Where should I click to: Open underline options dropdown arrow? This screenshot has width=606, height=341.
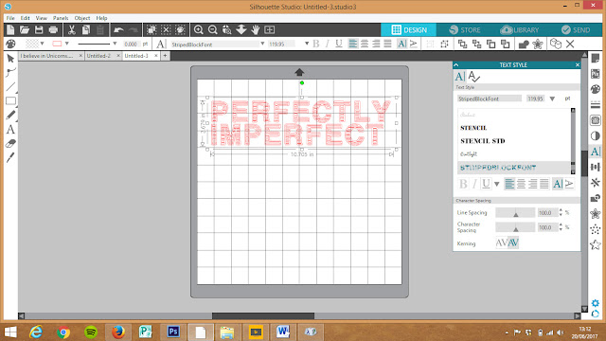496,184
